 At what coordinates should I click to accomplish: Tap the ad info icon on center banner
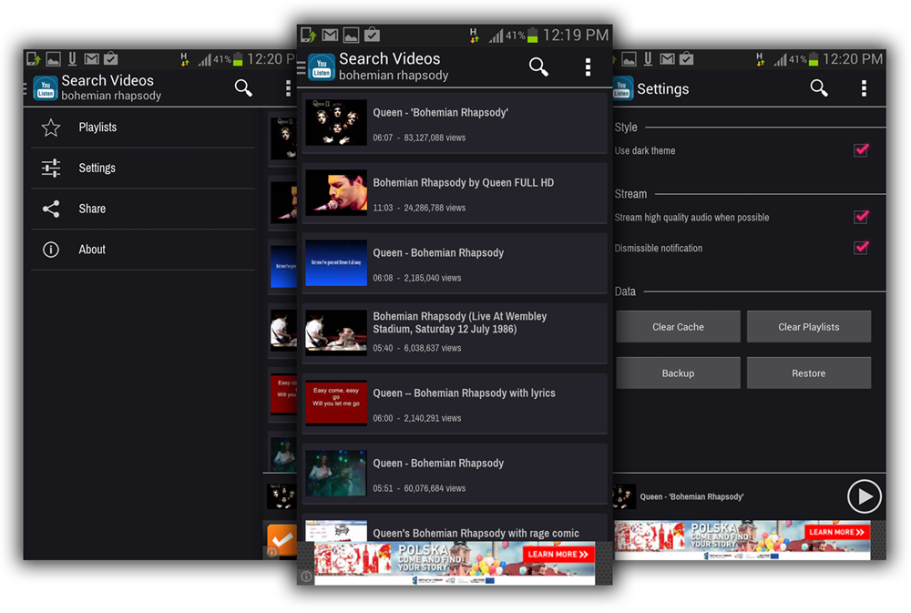[x=305, y=576]
